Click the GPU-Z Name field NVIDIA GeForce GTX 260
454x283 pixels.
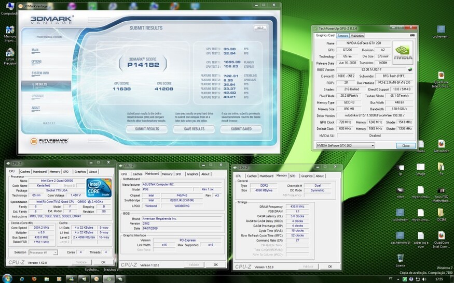click(364, 43)
